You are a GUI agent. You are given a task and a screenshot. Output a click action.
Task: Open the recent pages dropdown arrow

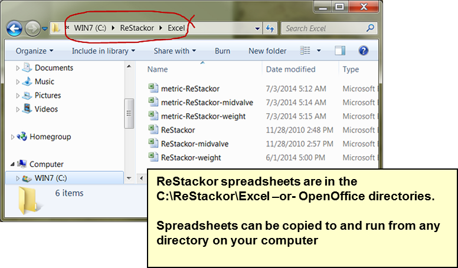tap(45, 29)
